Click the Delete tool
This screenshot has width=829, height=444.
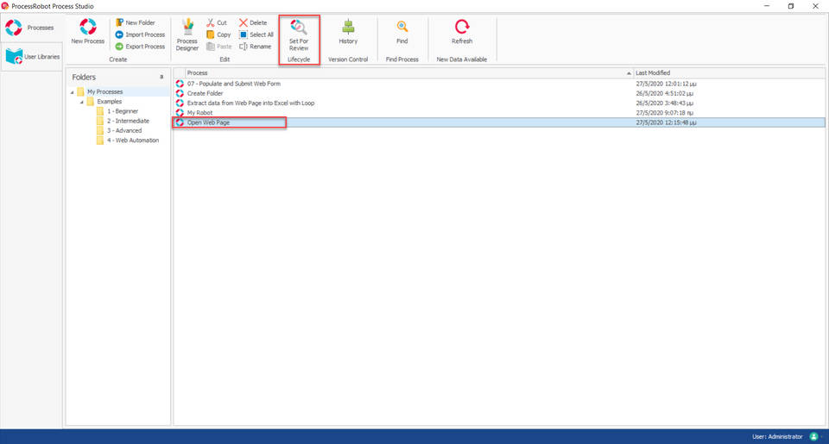click(x=253, y=22)
